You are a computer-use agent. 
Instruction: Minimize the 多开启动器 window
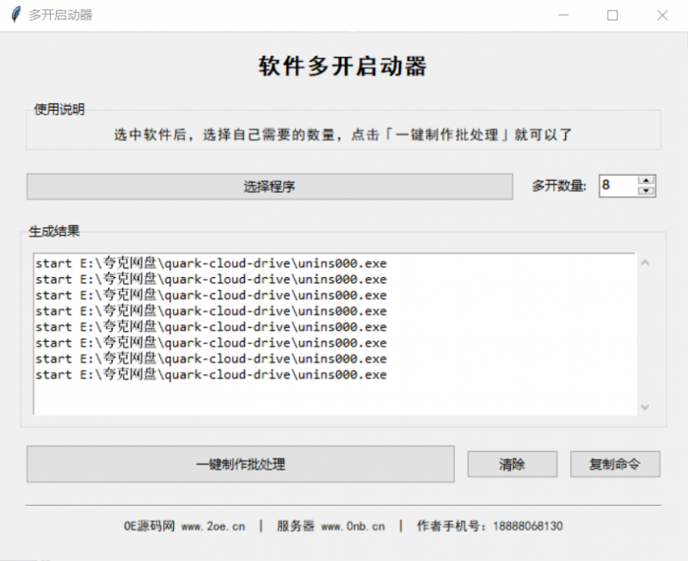point(563,15)
